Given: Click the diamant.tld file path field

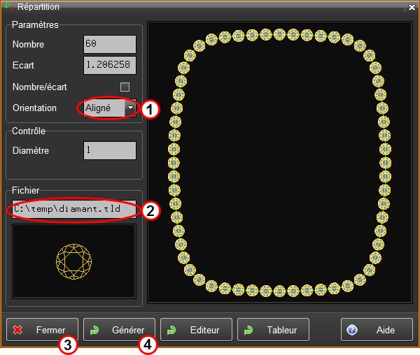Looking at the screenshot, I should point(73,209).
